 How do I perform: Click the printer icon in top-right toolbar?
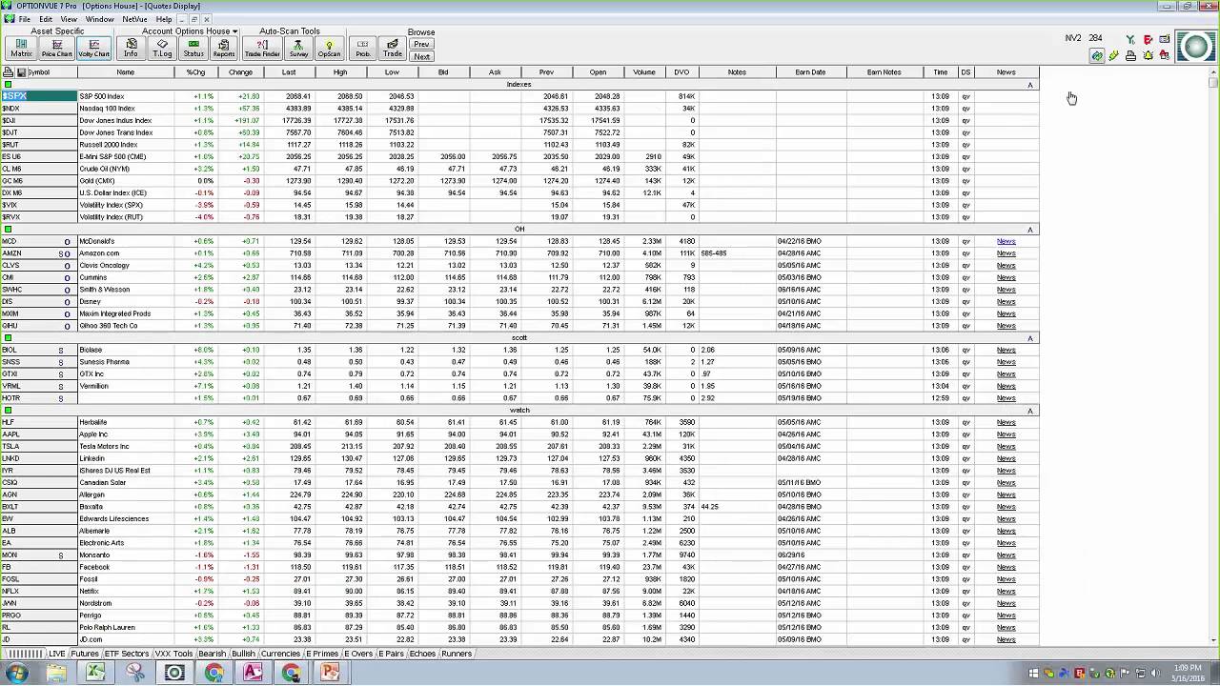pos(1130,56)
